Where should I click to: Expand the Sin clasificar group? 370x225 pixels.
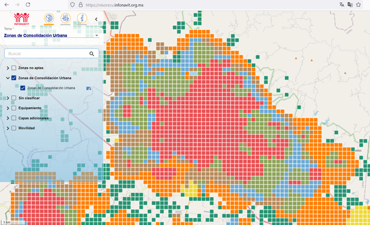tap(8, 98)
